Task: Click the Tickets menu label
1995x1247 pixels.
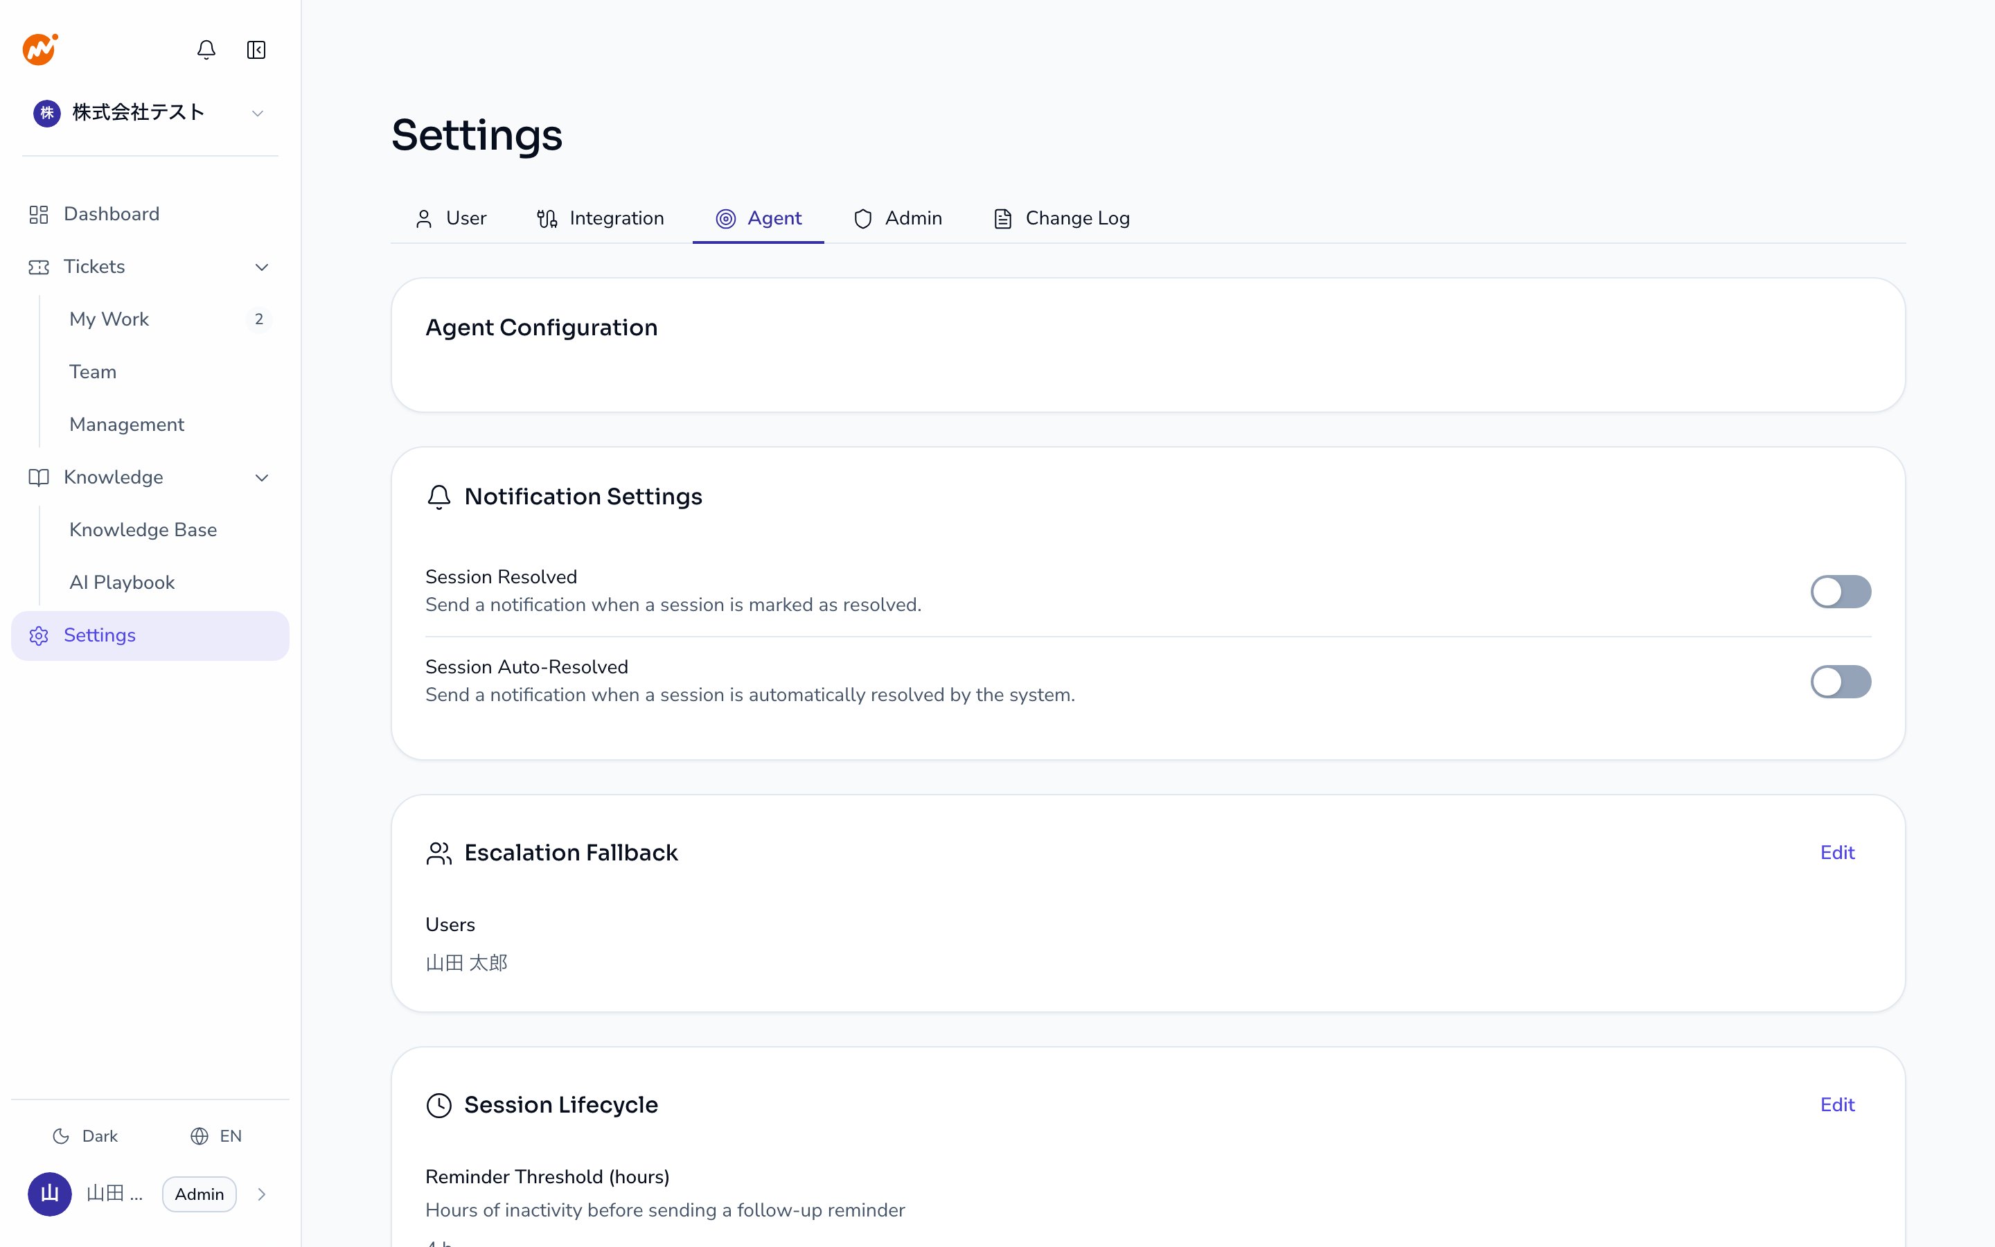Action: click(95, 267)
